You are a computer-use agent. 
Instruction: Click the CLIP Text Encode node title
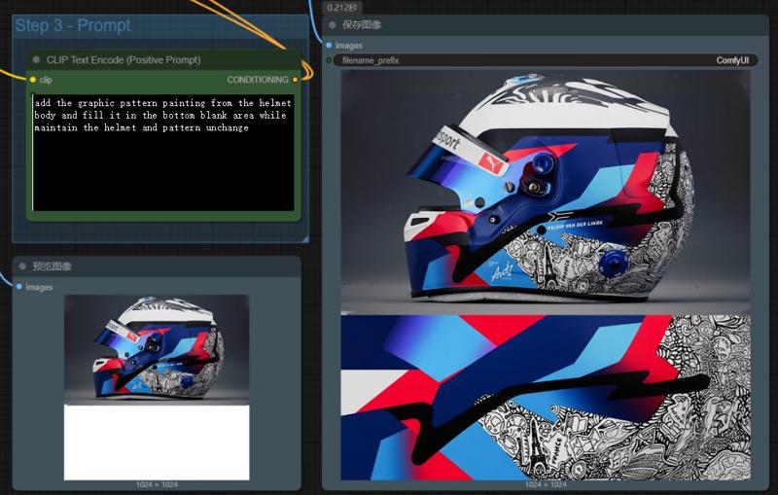(124, 60)
